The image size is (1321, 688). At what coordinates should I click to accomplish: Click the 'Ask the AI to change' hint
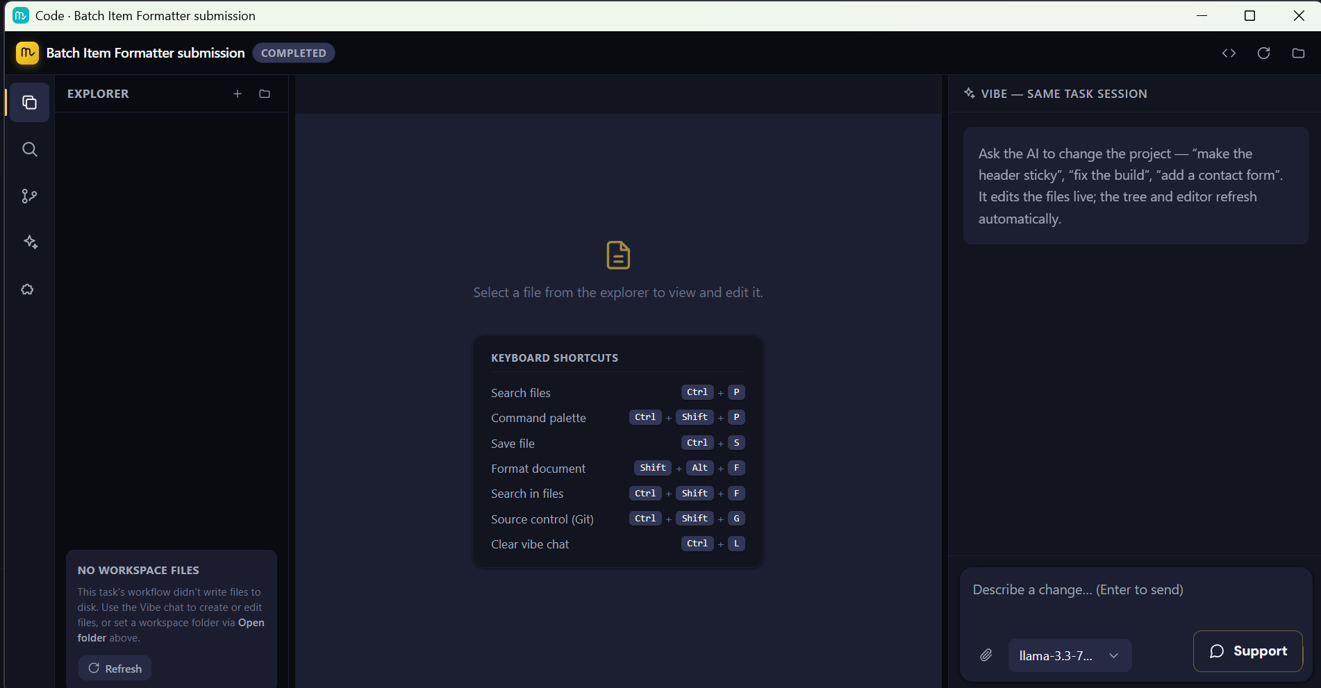1135,185
